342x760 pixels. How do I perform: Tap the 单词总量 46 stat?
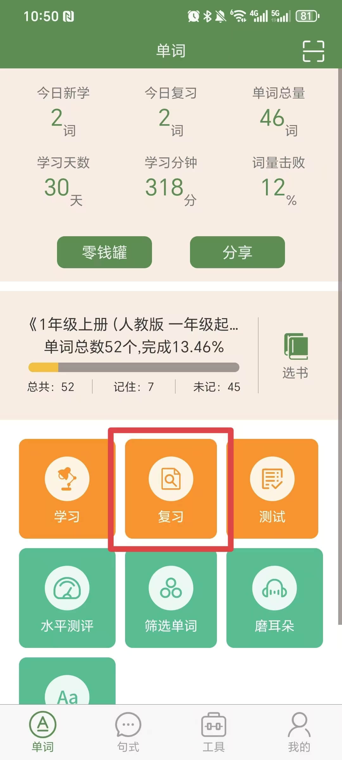click(x=279, y=111)
